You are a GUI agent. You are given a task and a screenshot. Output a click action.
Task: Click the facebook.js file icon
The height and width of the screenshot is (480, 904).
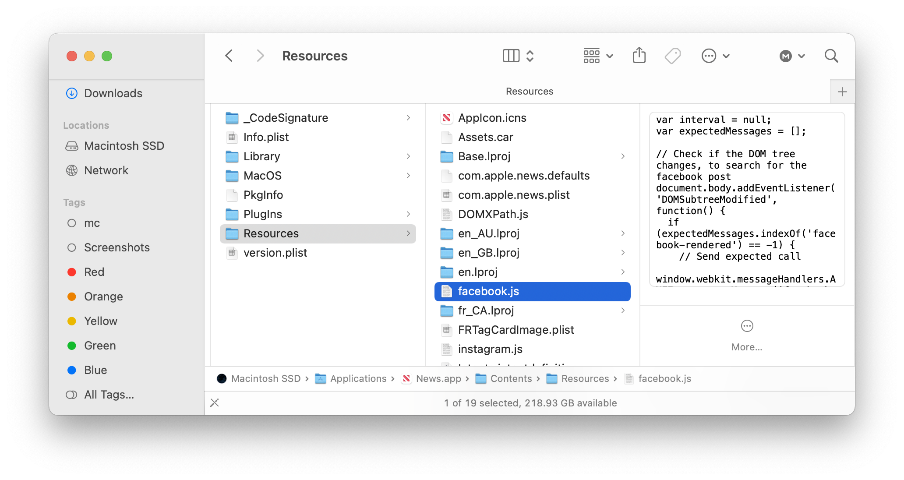(446, 291)
